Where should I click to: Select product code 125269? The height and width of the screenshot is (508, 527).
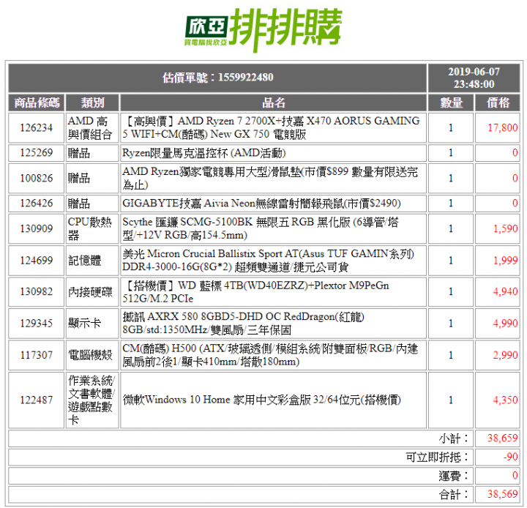tap(37, 153)
